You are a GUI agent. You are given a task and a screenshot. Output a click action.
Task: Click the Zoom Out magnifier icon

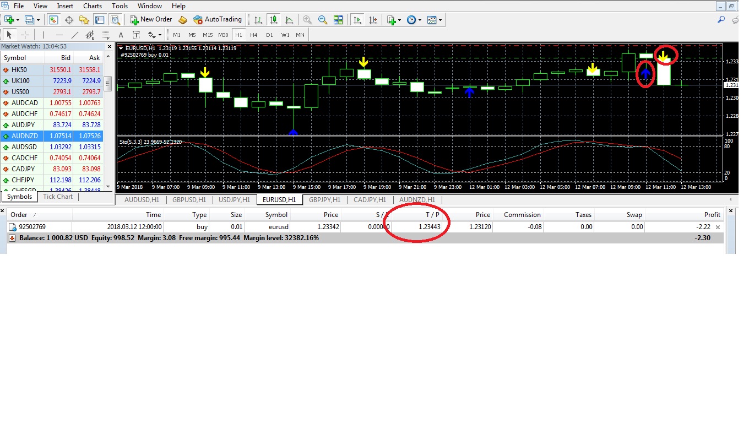click(323, 20)
